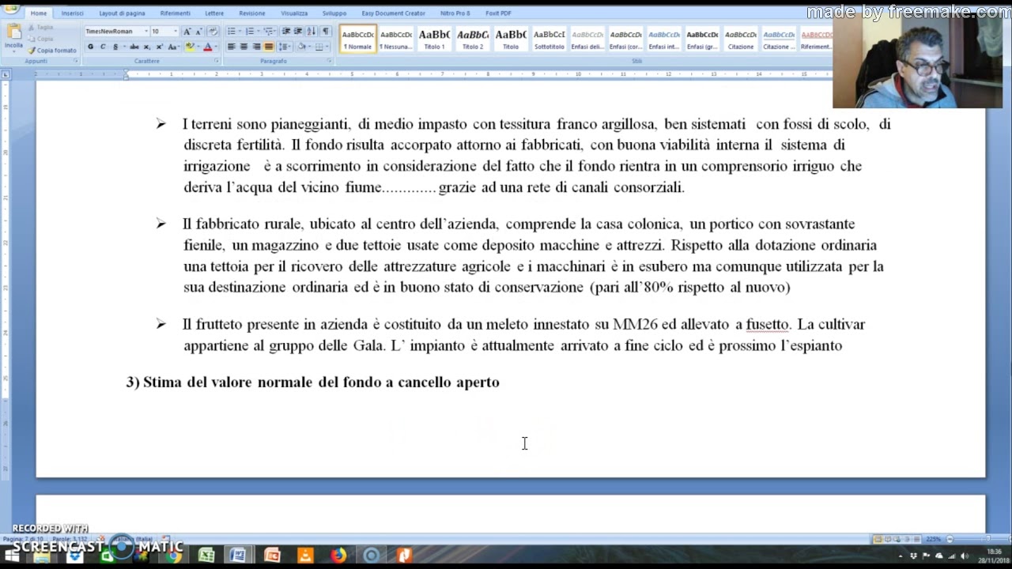Image resolution: width=1012 pixels, height=569 pixels.
Task: Open line spacing options
Action: [285, 47]
